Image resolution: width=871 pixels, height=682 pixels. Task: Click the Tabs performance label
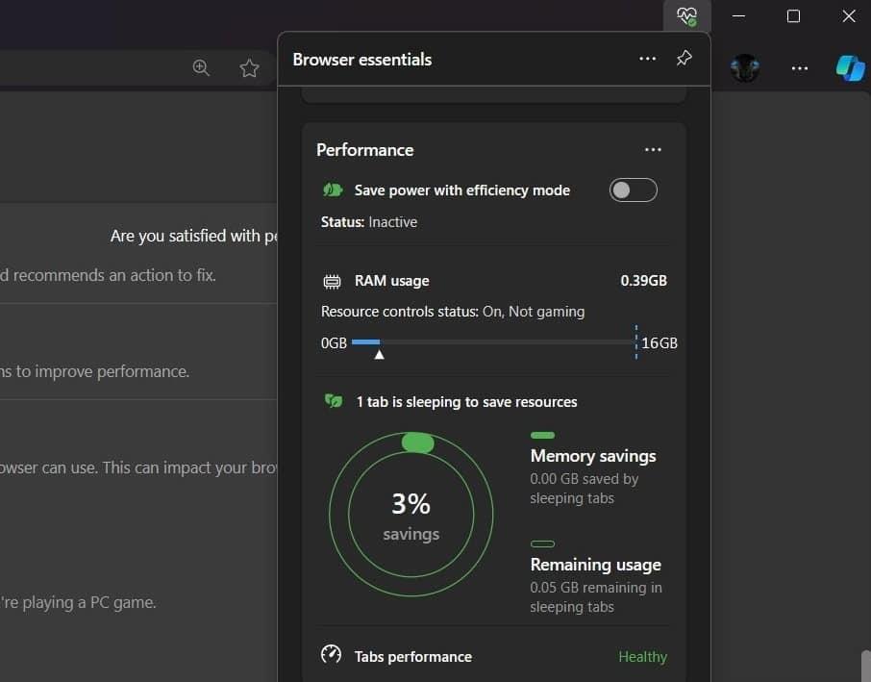(412, 657)
